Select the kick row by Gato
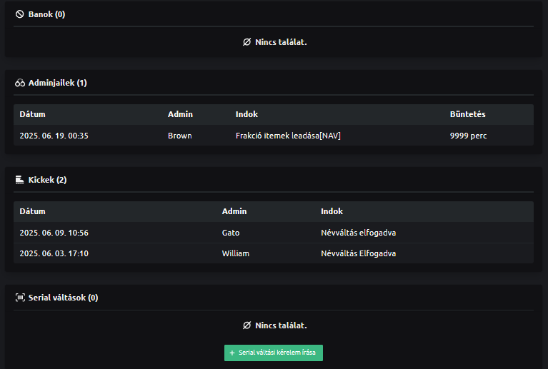Viewport: 548px width, 369px height. click(273, 233)
